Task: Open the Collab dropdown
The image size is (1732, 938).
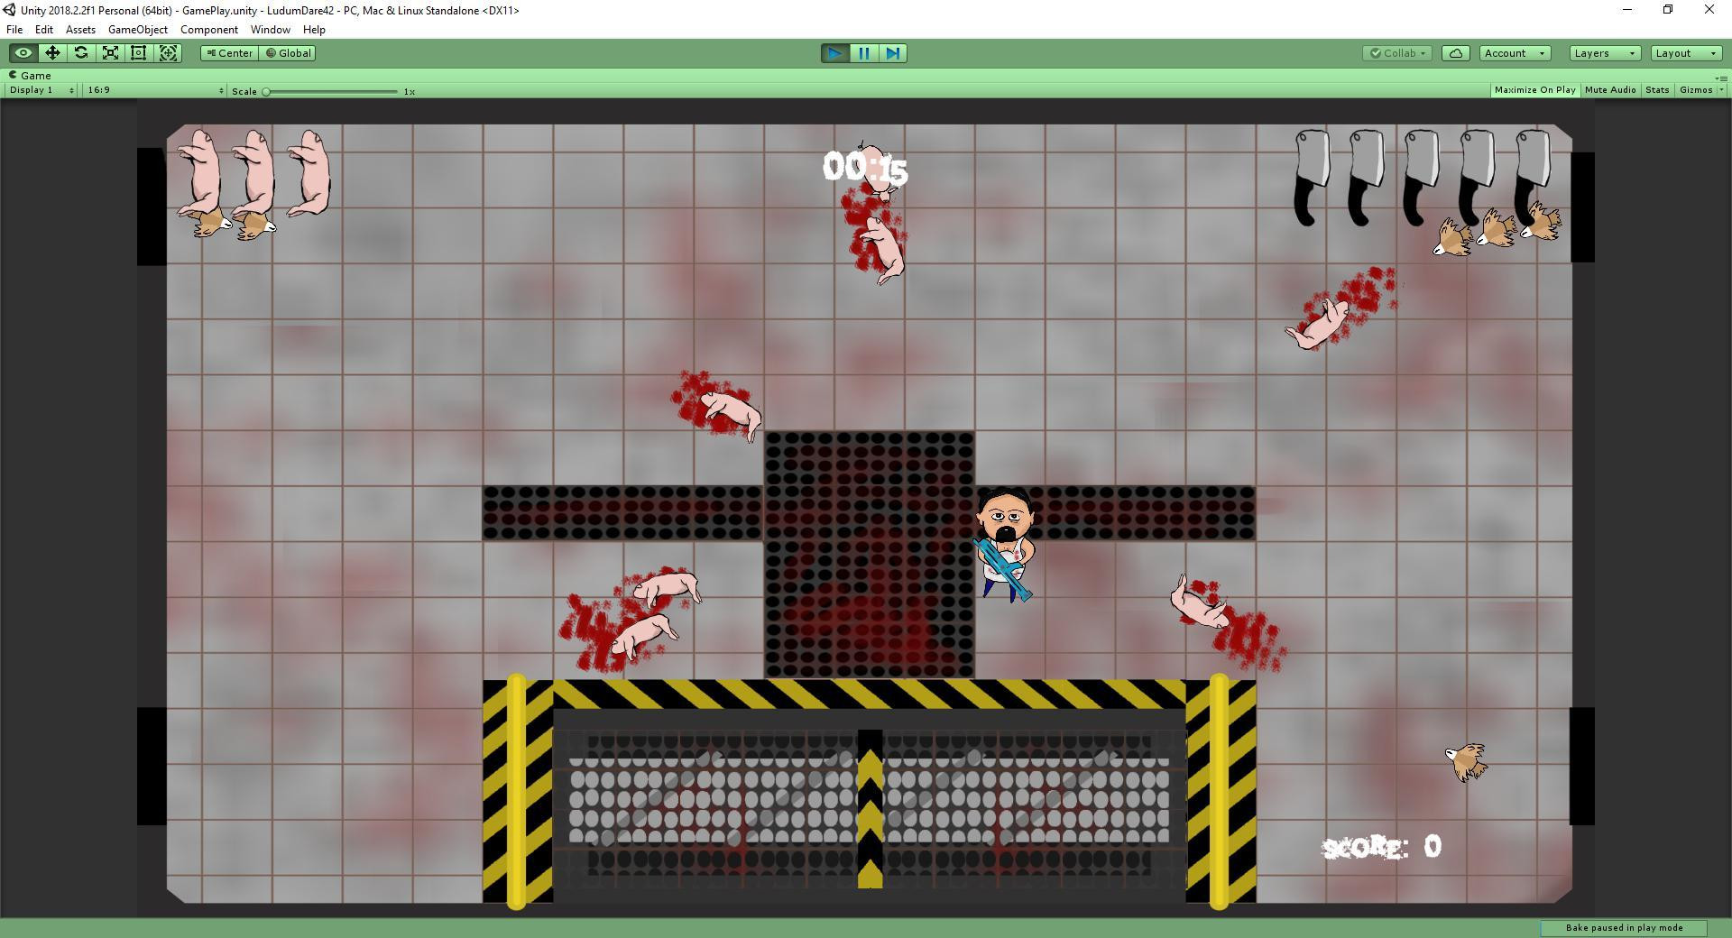Action: (1397, 53)
